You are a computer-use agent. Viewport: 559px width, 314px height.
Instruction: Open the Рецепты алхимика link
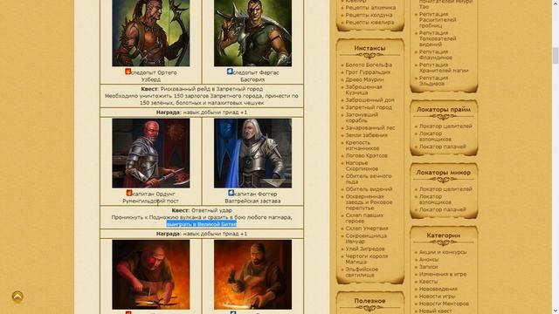(370, 8)
